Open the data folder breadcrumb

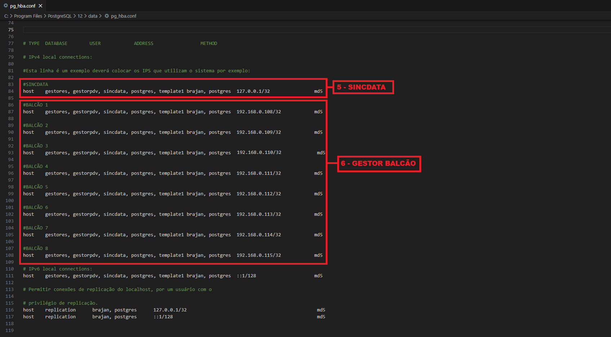point(93,16)
